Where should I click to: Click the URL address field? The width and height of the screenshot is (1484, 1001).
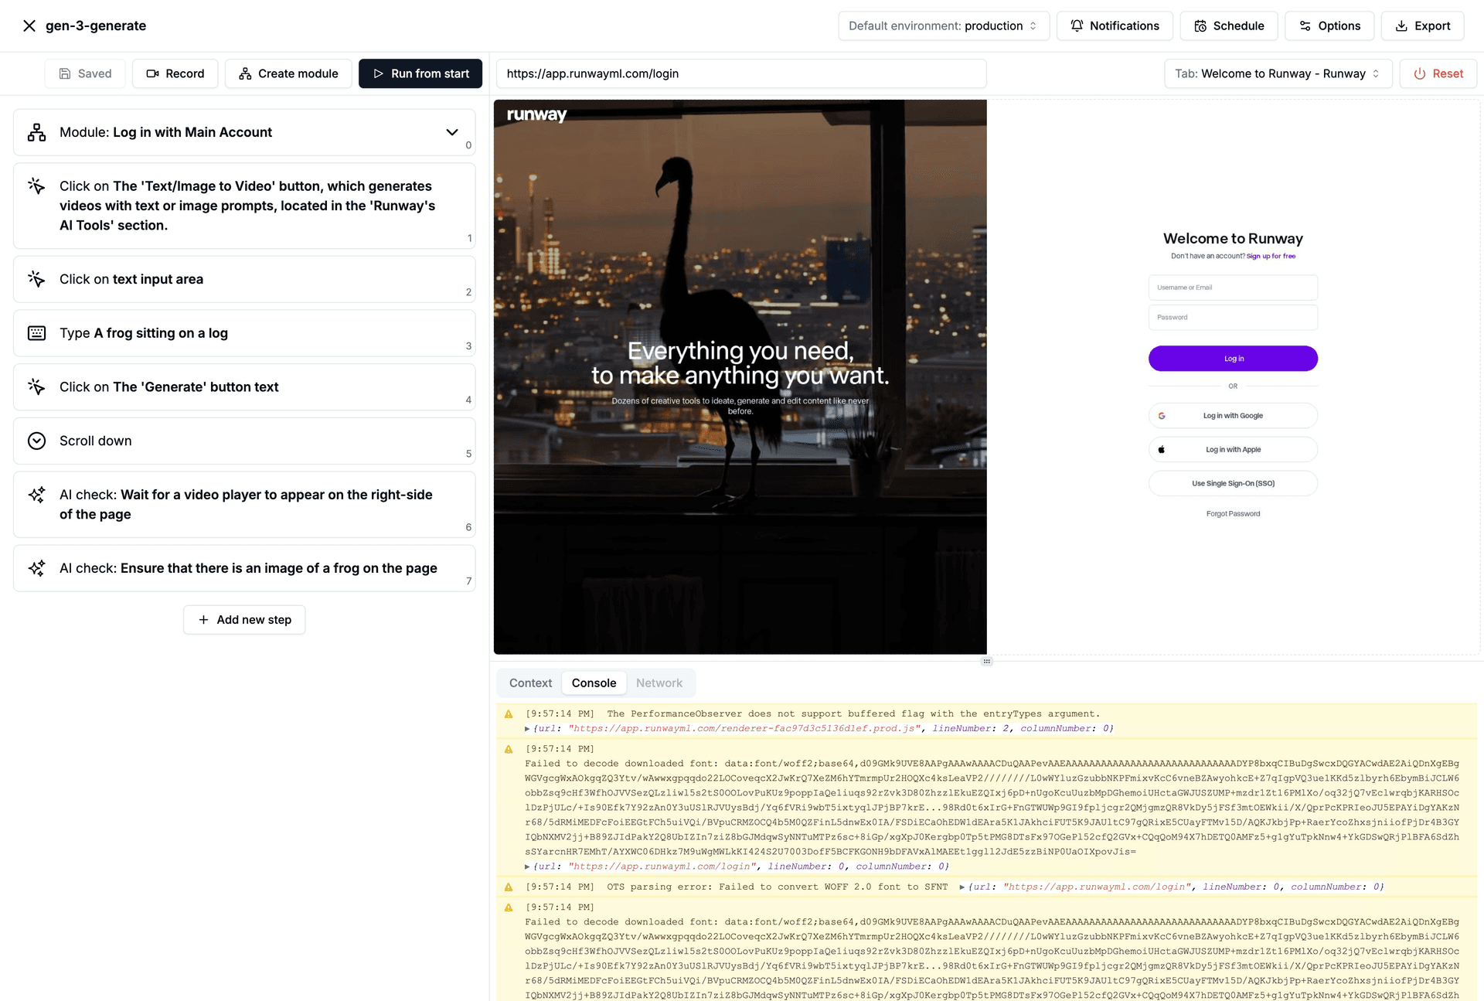tap(741, 73)
